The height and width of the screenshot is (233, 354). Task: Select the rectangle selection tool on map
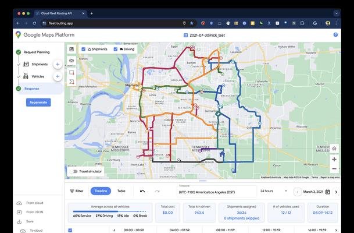click(x=71, y=72)
